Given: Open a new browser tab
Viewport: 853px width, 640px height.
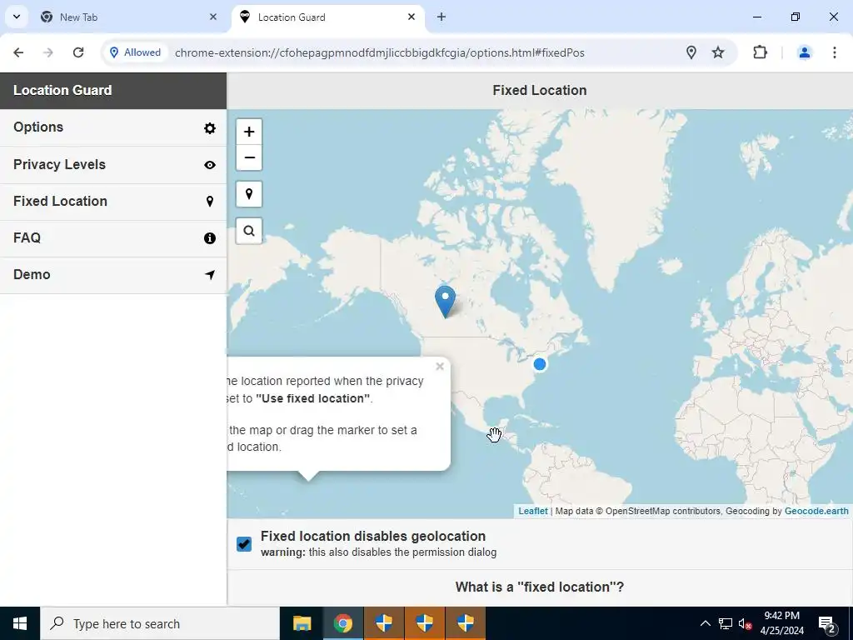Looking at the screenshot, I should [x=441, y=17].
